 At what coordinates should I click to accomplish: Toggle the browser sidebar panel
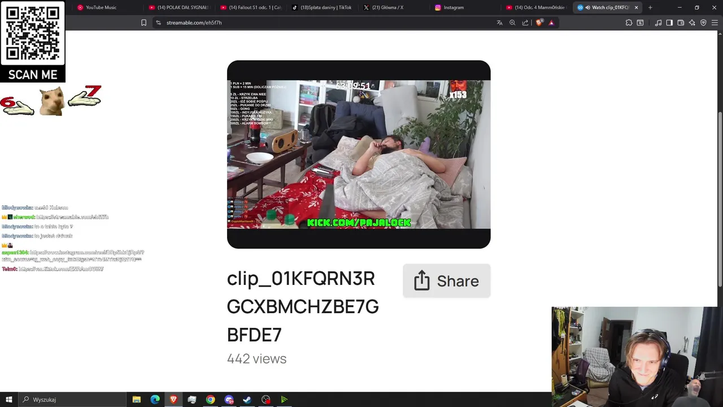(669, 23)
